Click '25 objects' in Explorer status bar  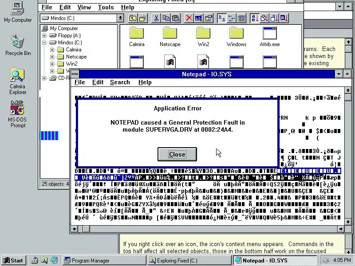(x=52, y=184)
